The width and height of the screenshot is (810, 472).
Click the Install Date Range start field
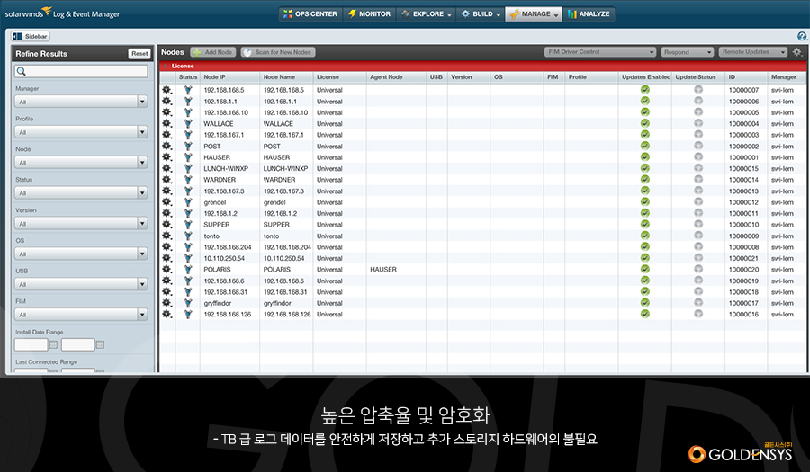[31, 344]
